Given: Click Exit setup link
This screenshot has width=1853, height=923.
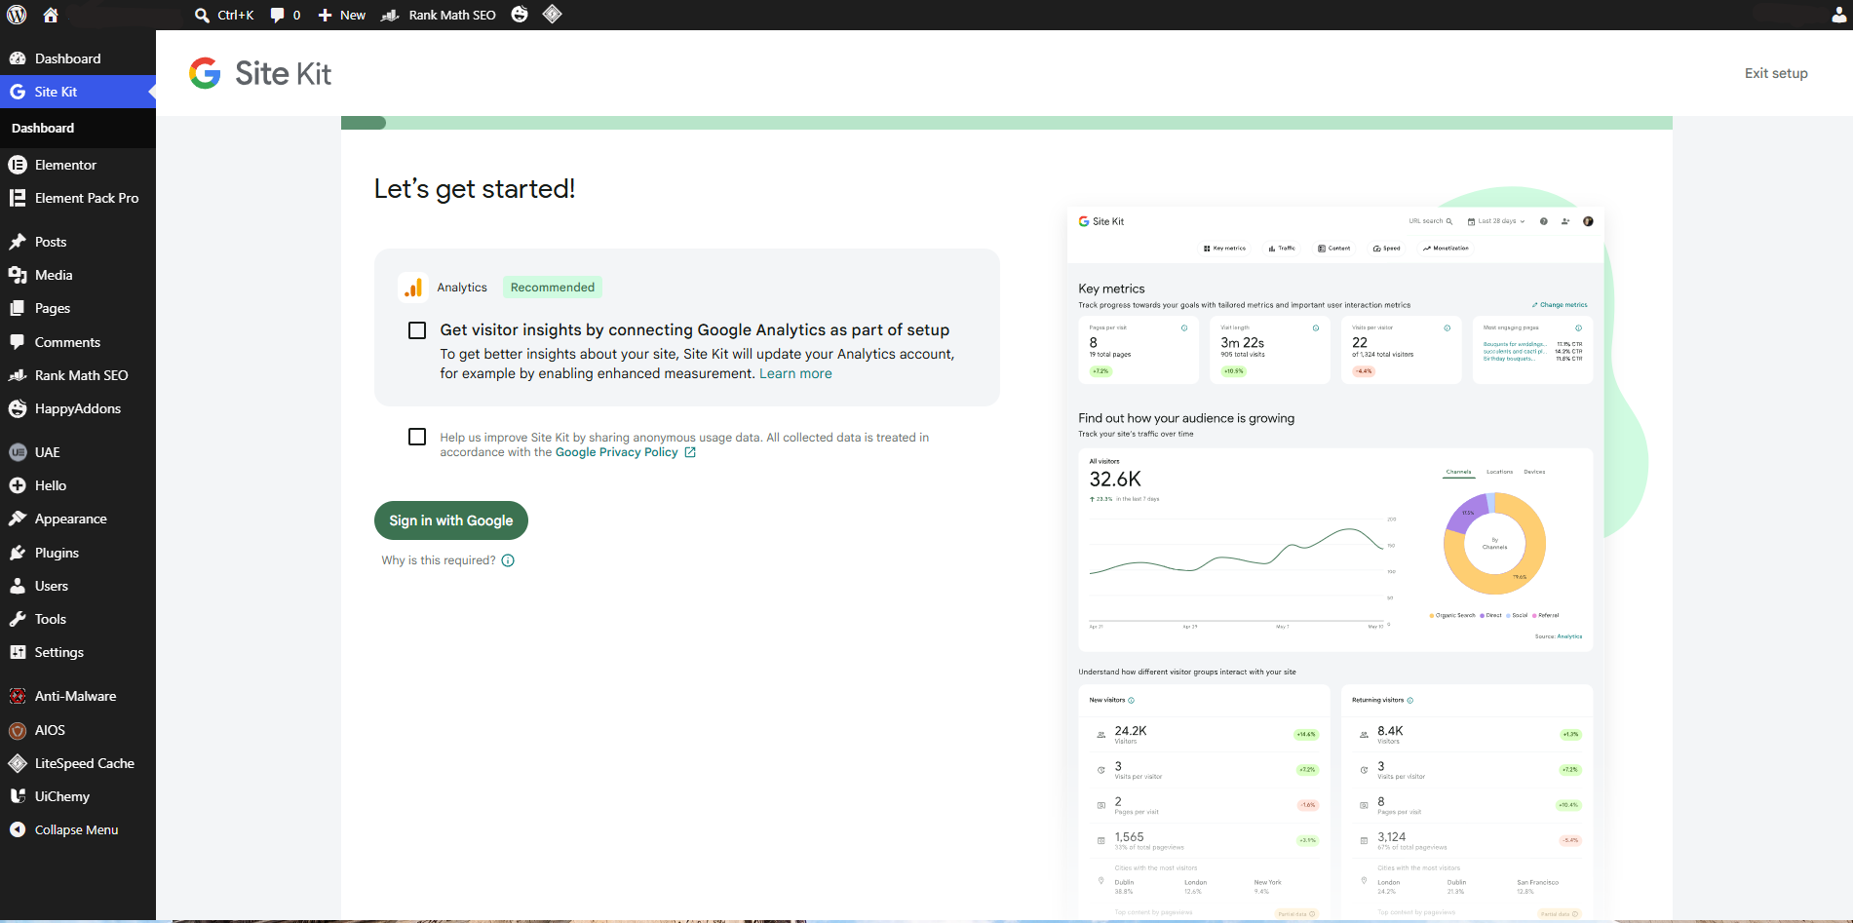Looking at the screenshot, I should pyautogui.click(x=1776, y=73).
